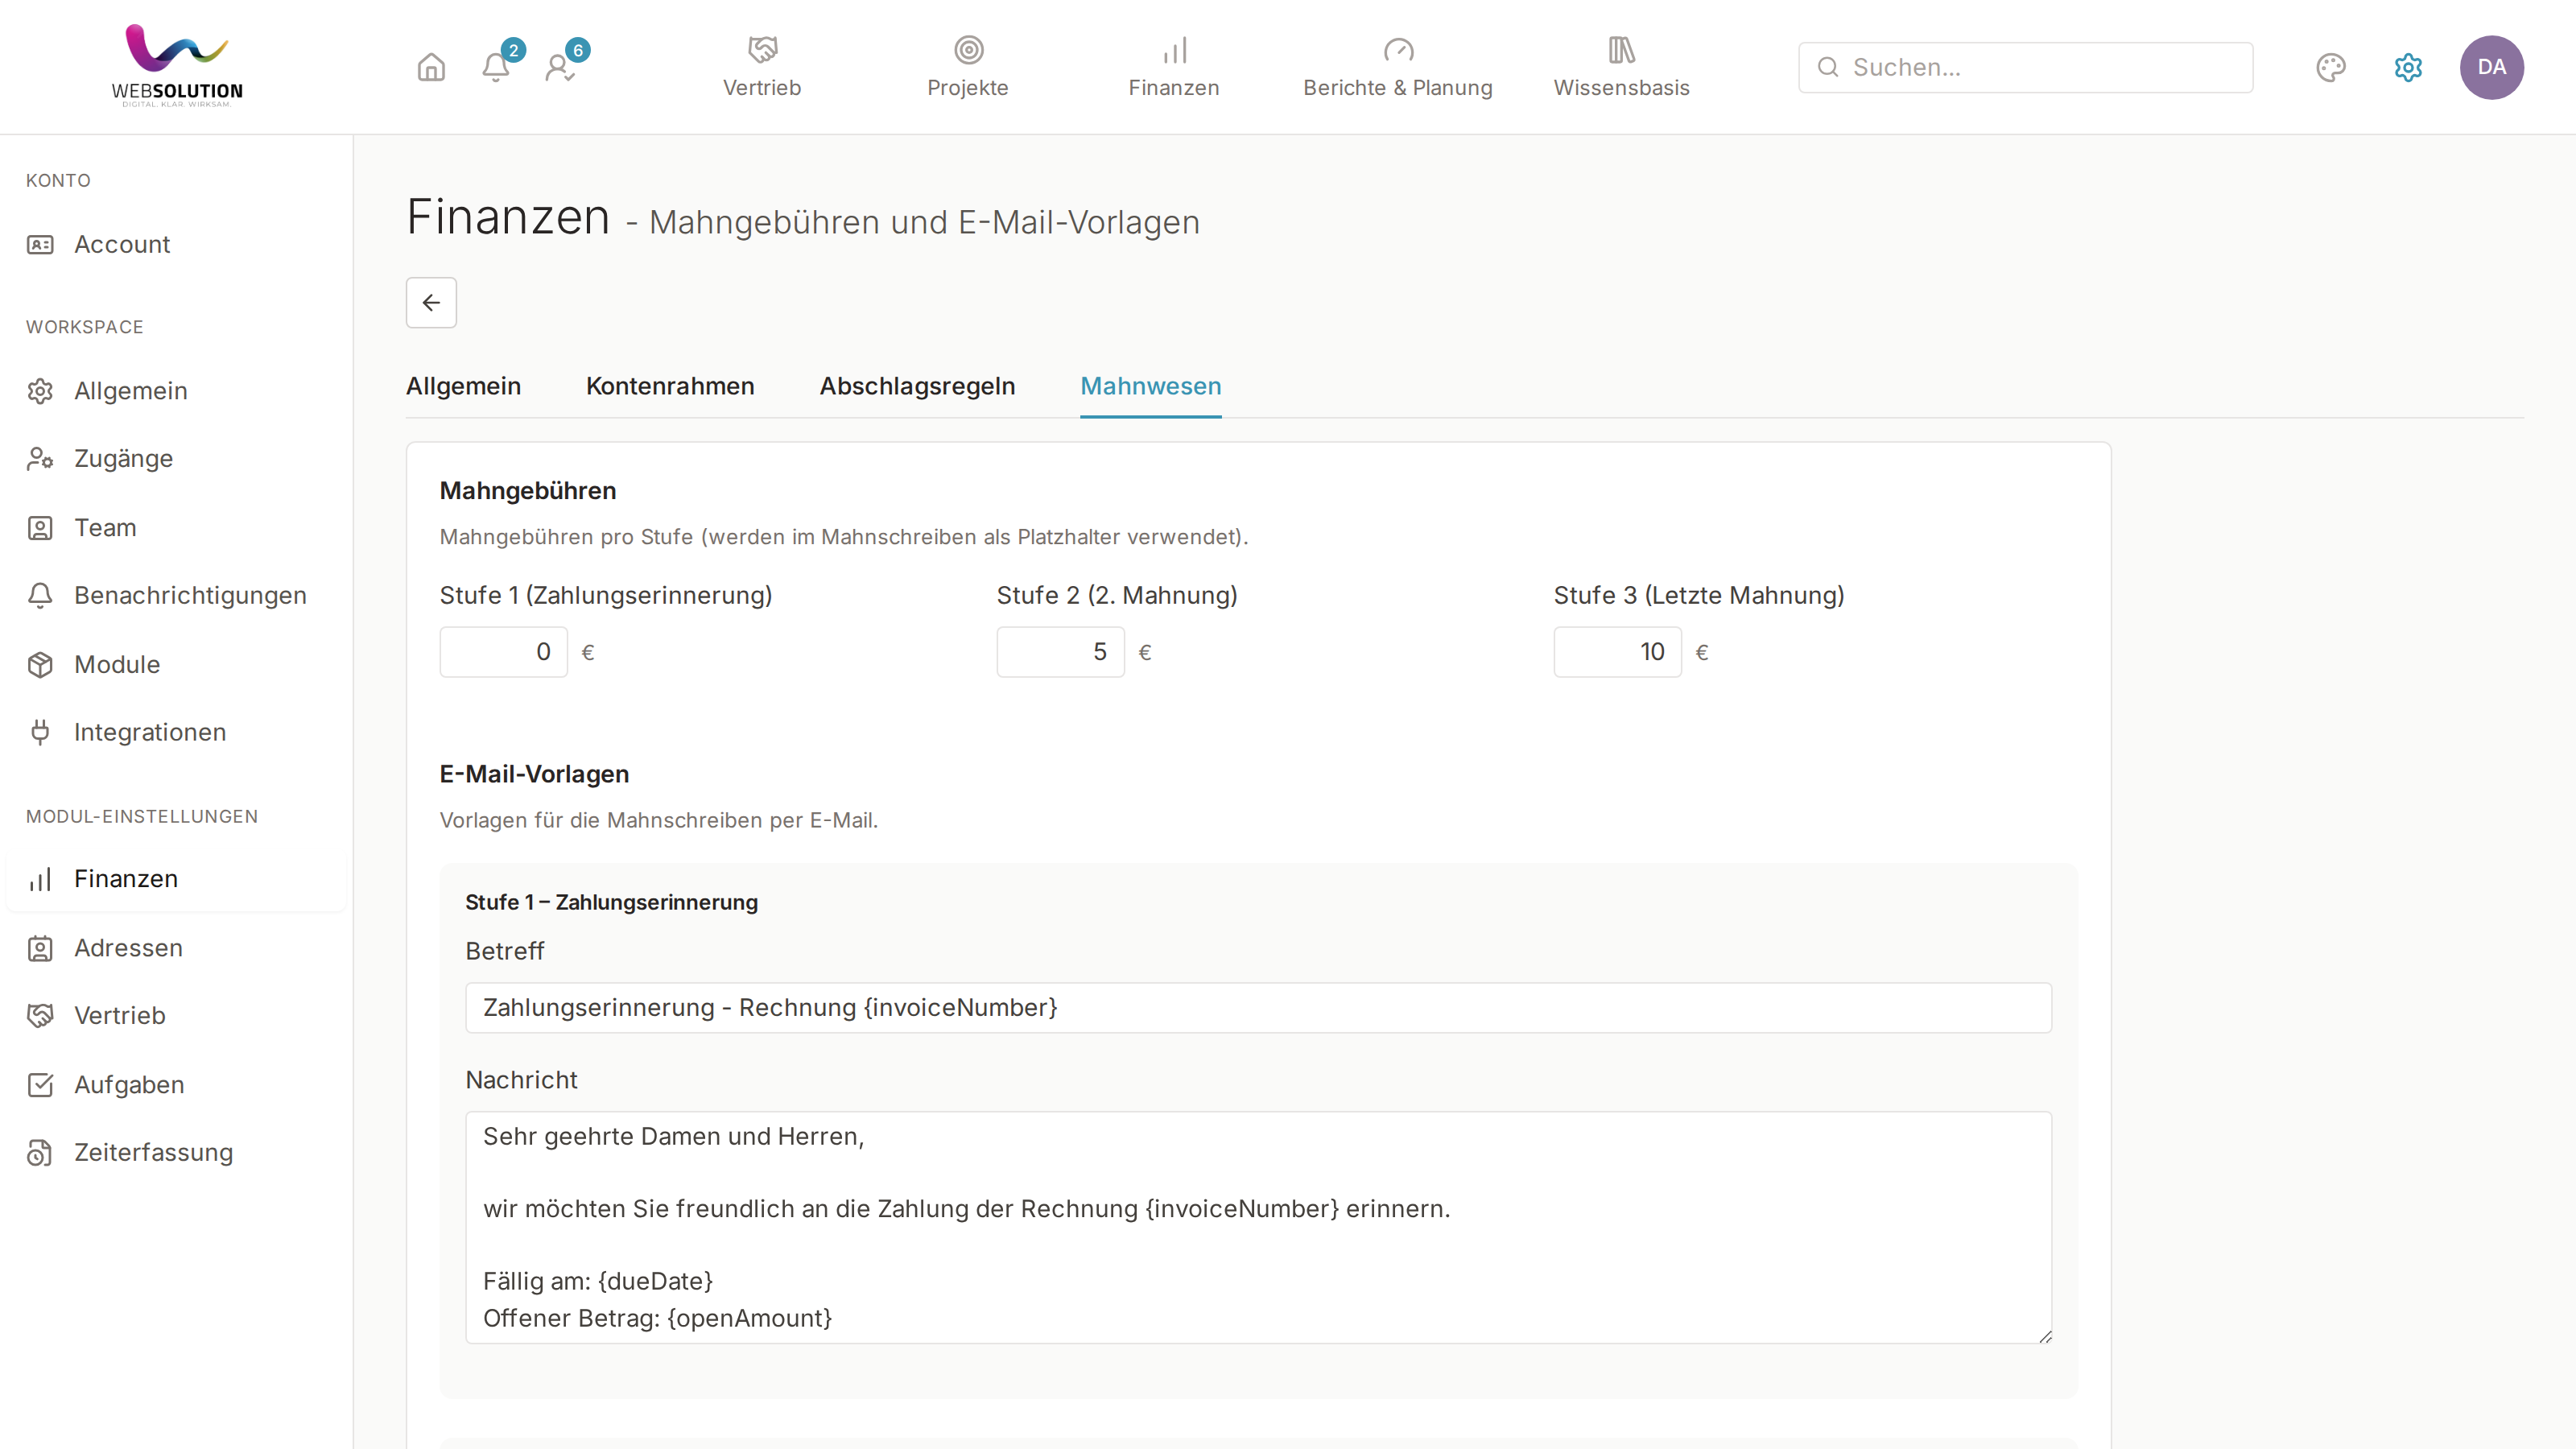
Task: Click the Stufe 2 fee input
Action: (1060, 652)
